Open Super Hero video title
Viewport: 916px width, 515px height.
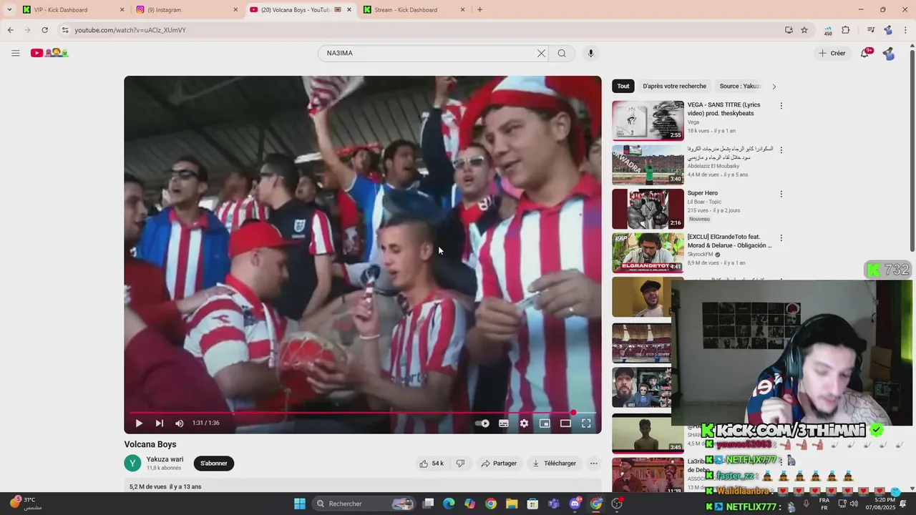click(703, 193)
